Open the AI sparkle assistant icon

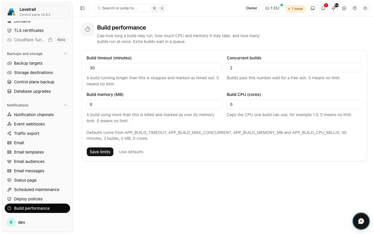point(334,8)
